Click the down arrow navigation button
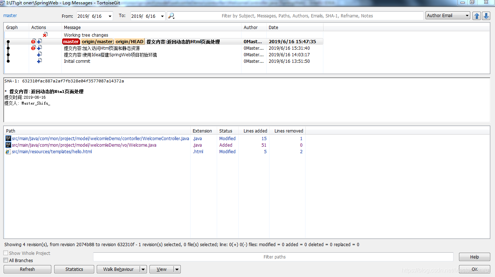 tap(486, 16)
